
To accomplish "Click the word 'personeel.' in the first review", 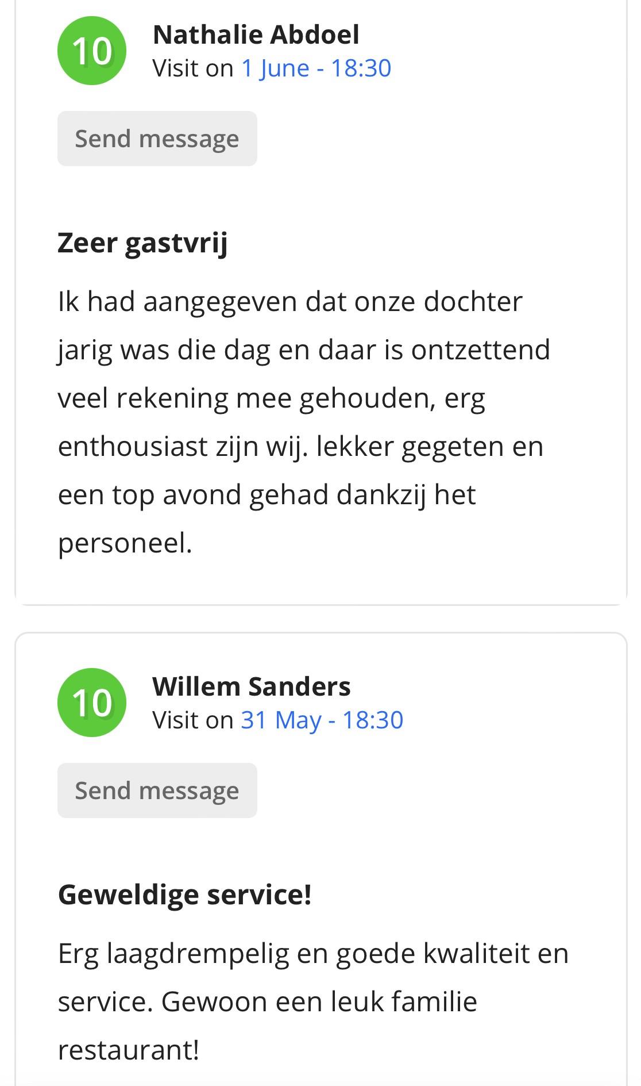I will click(x=125, y=543).
